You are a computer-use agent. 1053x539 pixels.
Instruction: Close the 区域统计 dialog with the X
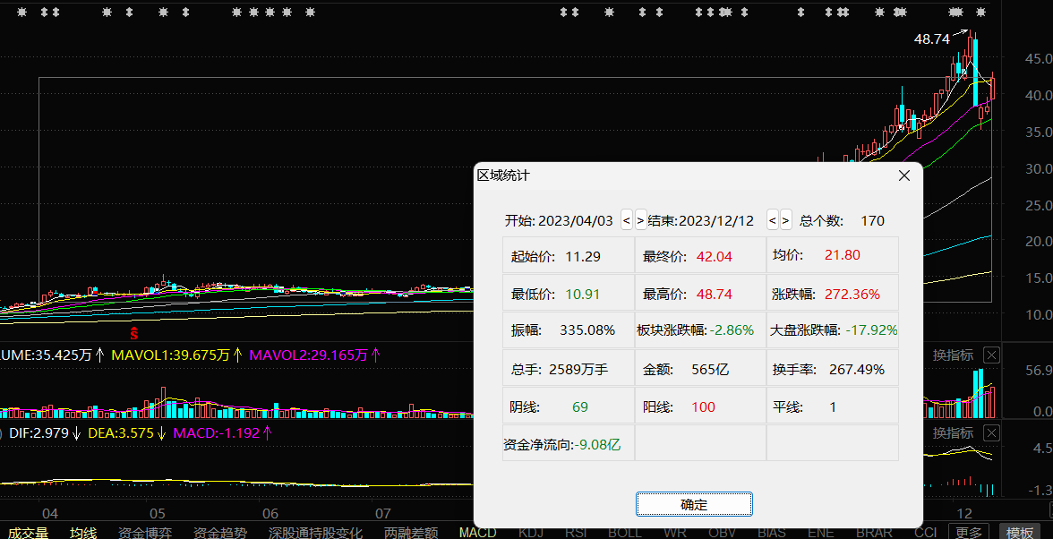tap(904, 175)
